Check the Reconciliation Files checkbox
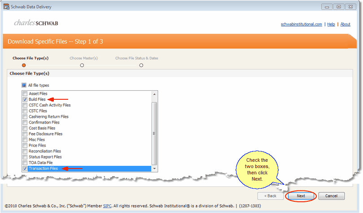The height and width of the screenshot is (213, 363). [25, 151]
